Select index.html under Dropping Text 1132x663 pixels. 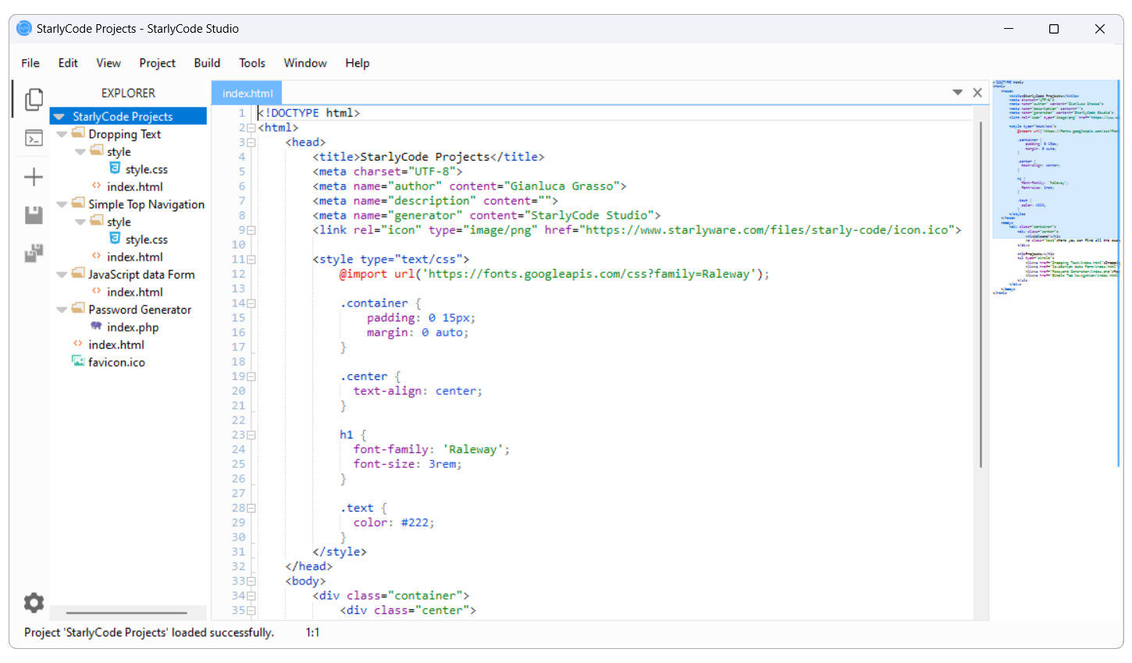click(135, 186)
